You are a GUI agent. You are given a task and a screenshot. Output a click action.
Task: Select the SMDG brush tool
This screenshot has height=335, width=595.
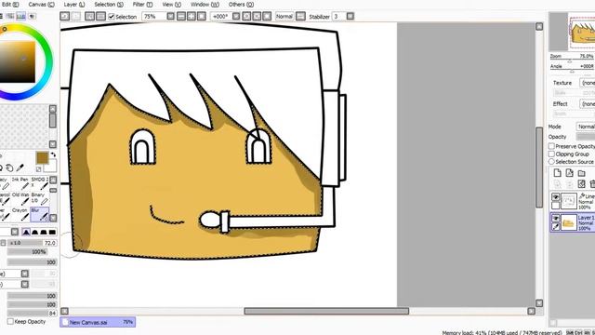pyautogui.click(x=39, y=183)
